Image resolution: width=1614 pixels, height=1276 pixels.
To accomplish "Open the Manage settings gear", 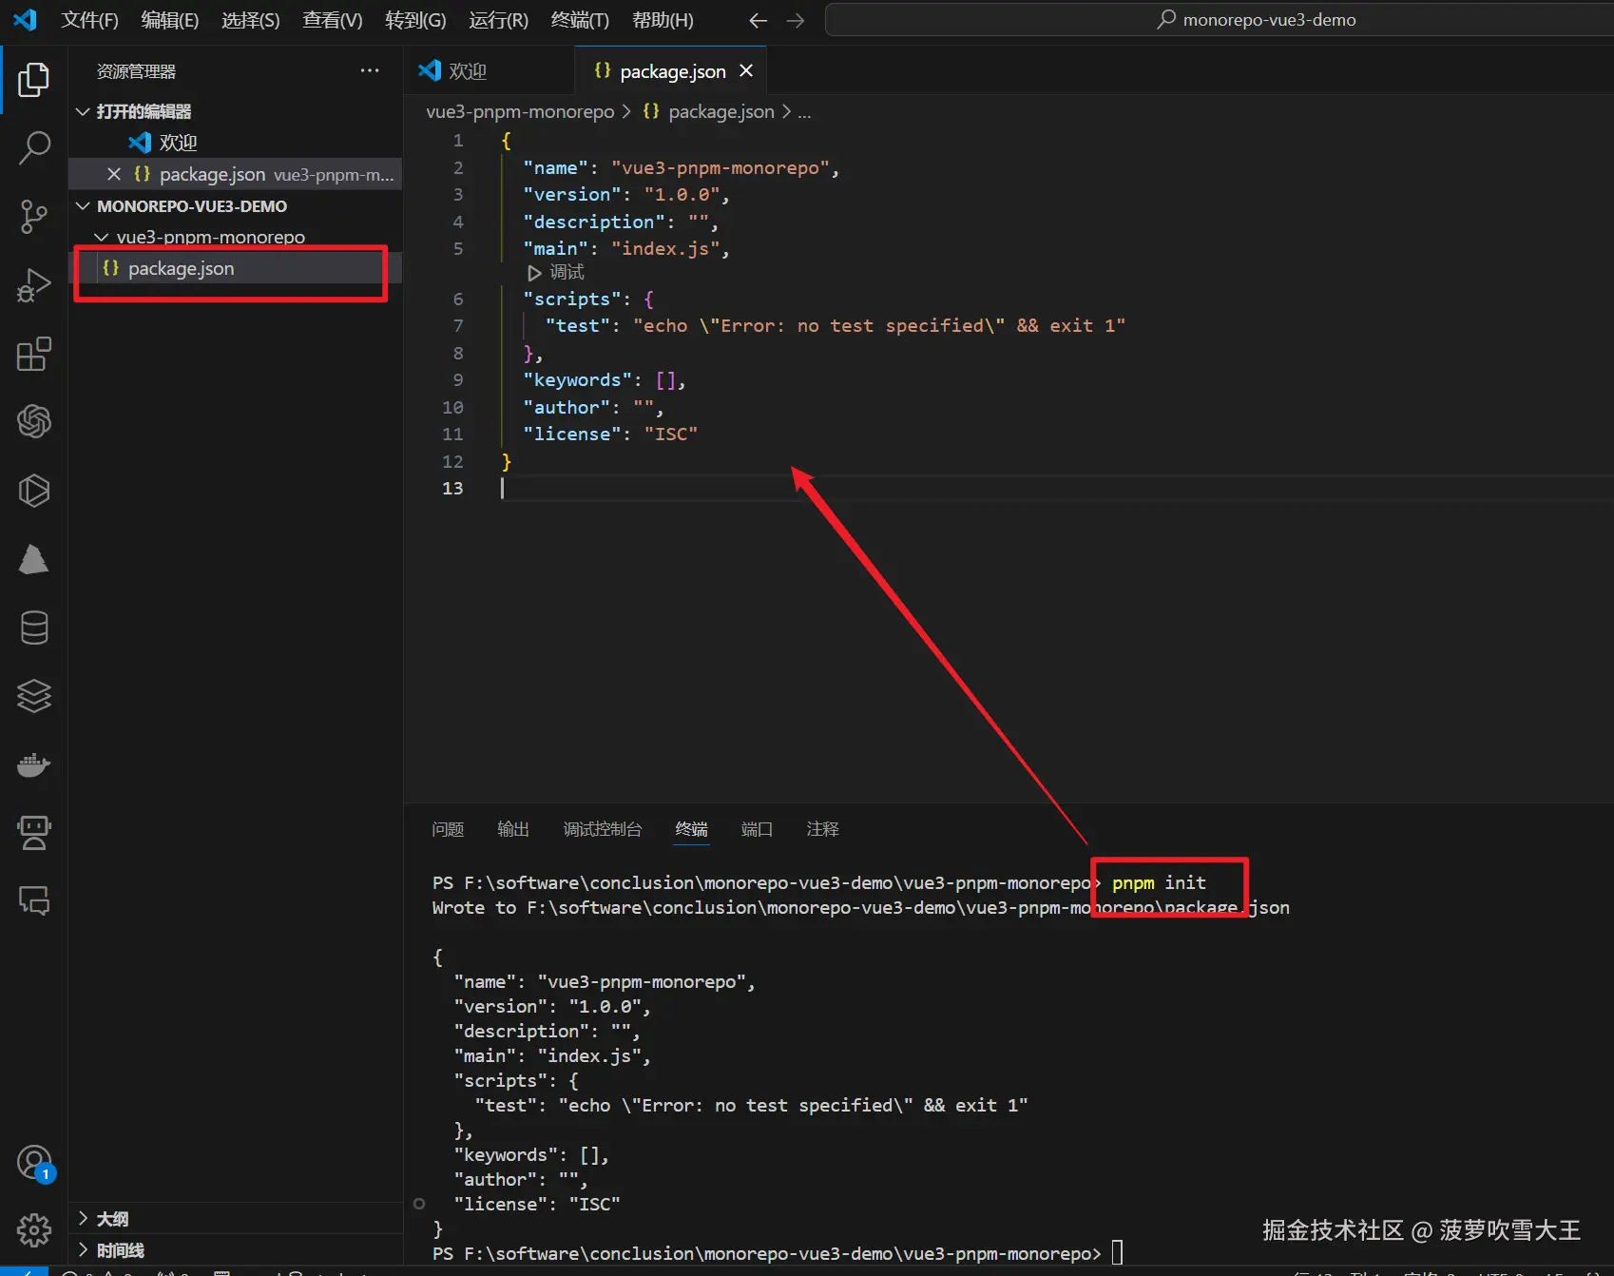I will tap(34, 1229).
